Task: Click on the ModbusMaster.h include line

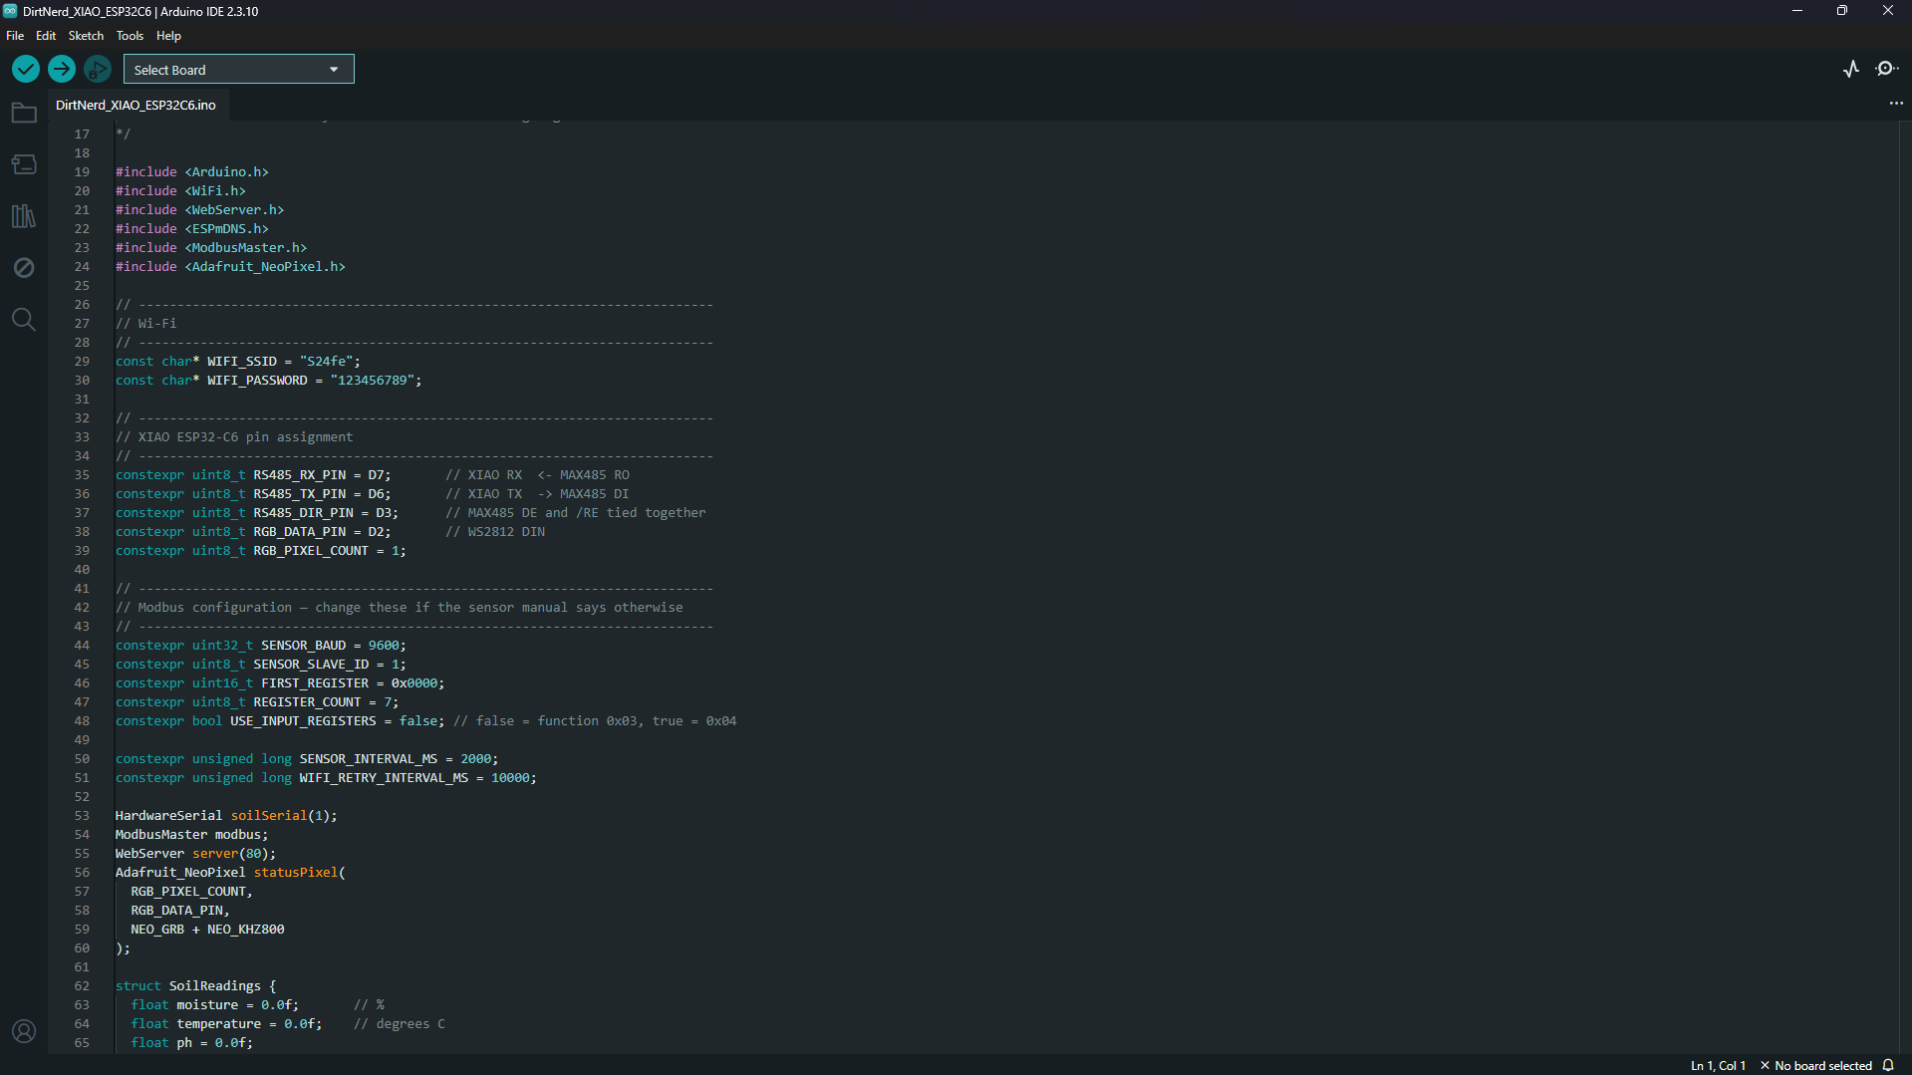Action: click(211, 248)
